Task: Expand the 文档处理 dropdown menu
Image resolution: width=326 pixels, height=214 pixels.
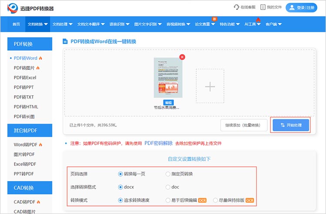Action: pyautogui.click(x=62, y=24)
